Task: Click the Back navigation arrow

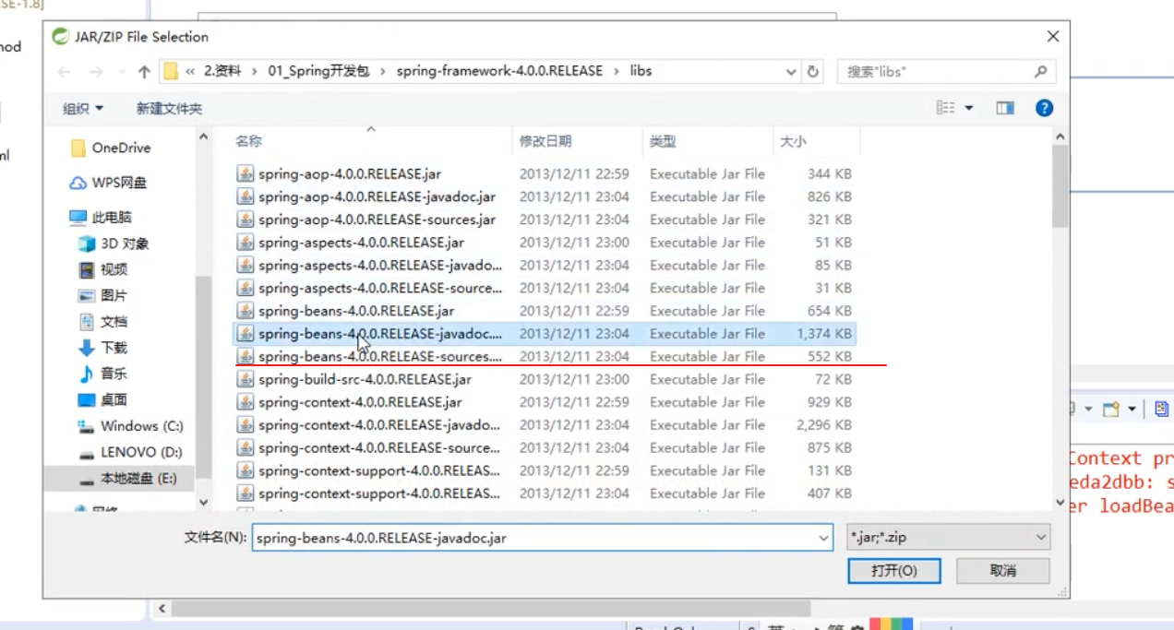Action: point(64,72)
